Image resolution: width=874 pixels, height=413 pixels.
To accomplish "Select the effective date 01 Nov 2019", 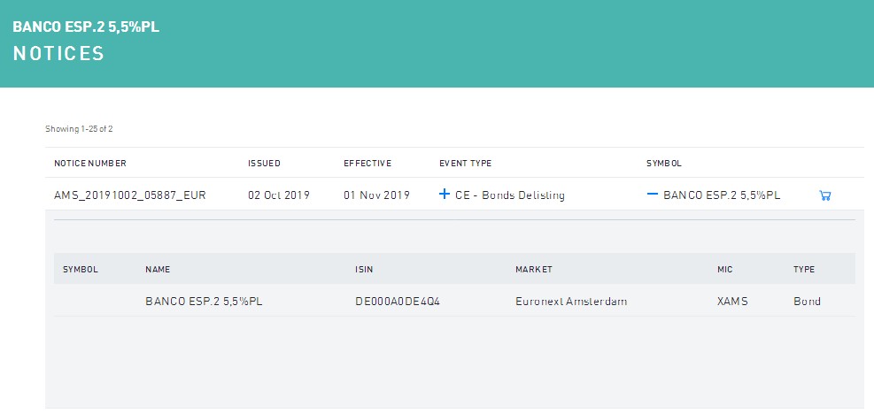I will (x=377, y=195).
